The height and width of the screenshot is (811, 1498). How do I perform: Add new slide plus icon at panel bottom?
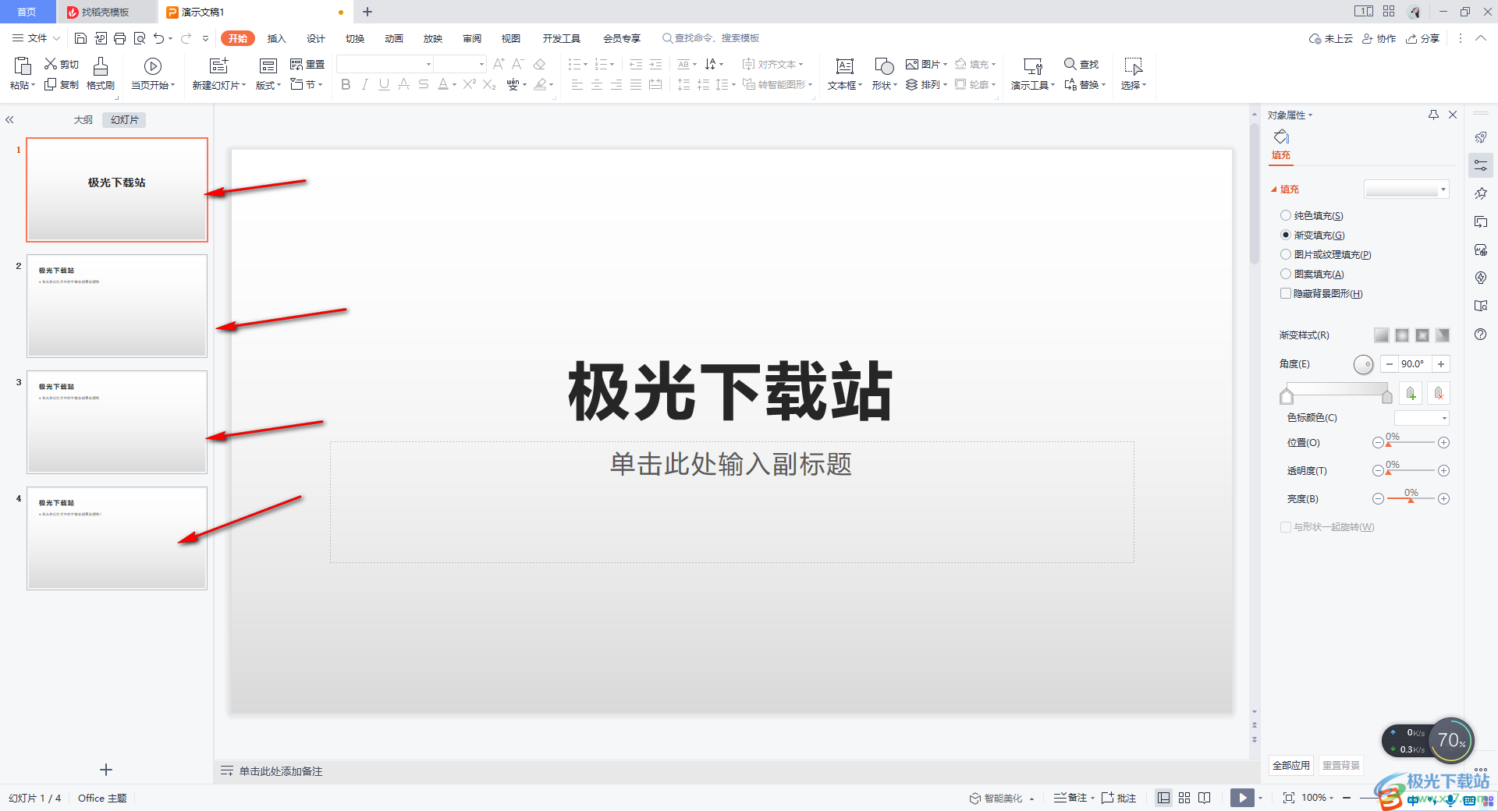tap(106, 770)
